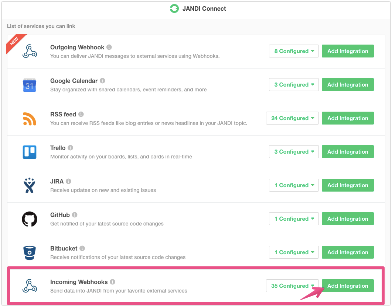
Task: Expand 35 Configured dropdown for Incoming Webhooks
Action: (x=292, y=286)
